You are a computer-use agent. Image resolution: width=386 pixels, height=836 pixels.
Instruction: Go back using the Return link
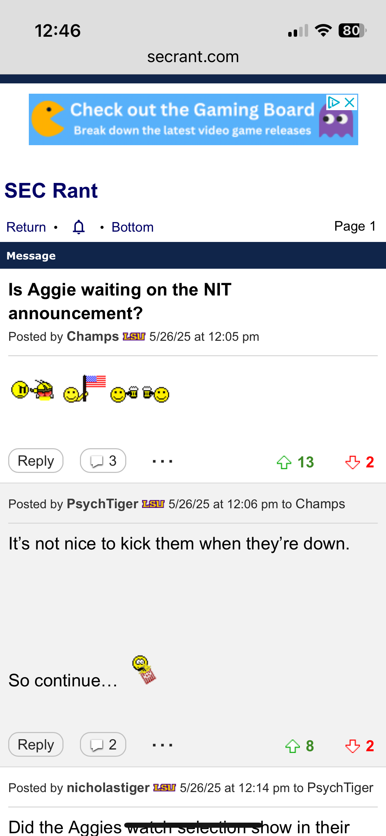tap(26, 227)
